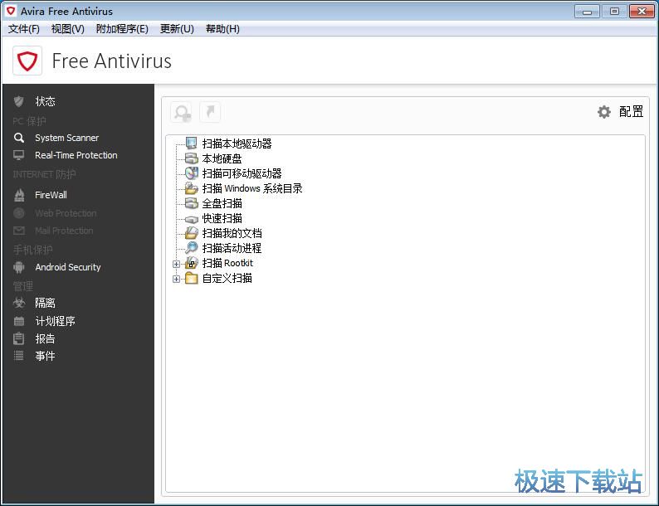659x506 pixels.
Task: Open the FireWall section
Action: 51,195
